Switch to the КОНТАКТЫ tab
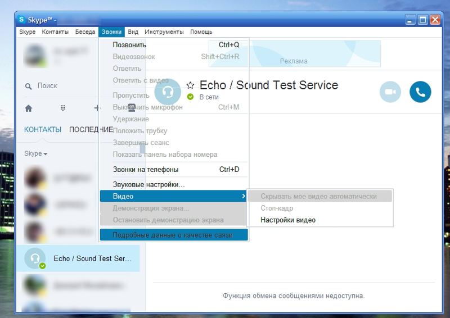Viewport: 450px width, 318px height. tap(43, 130)
